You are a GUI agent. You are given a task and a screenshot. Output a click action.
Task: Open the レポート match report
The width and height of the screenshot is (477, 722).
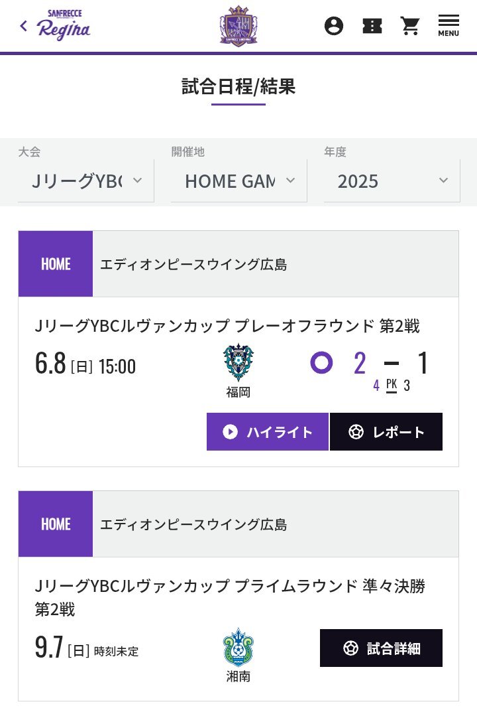pyautogui.click(x=386, y=432)
